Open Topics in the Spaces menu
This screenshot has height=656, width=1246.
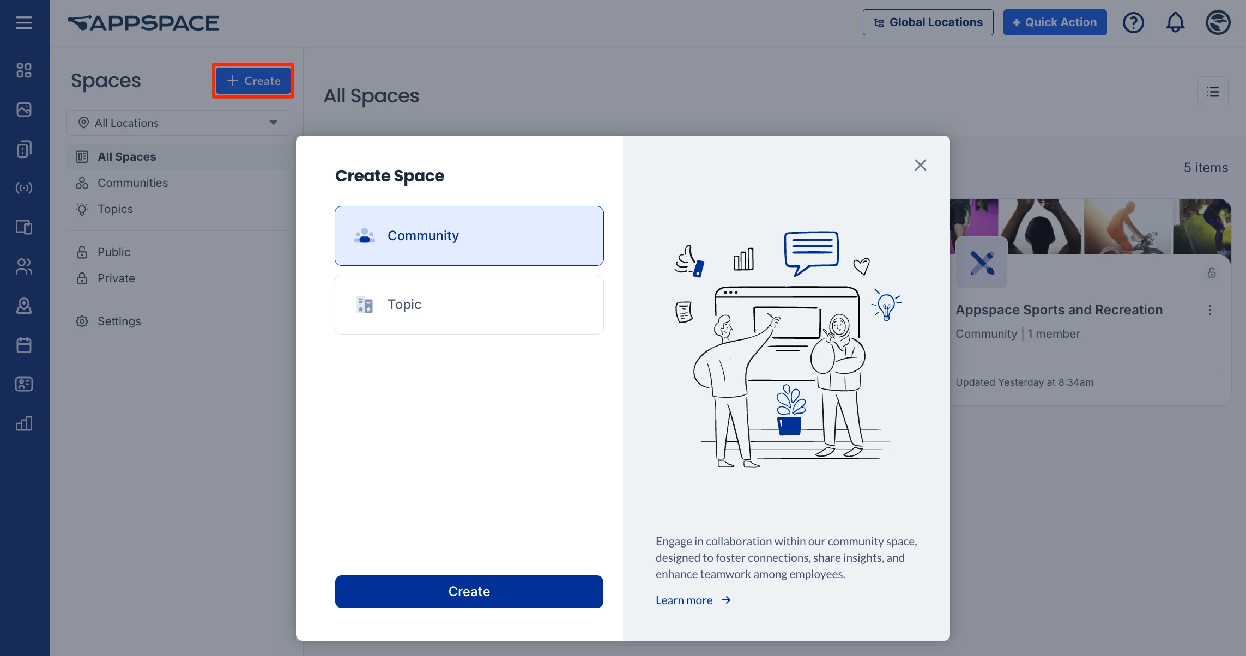tap(115, 209)
